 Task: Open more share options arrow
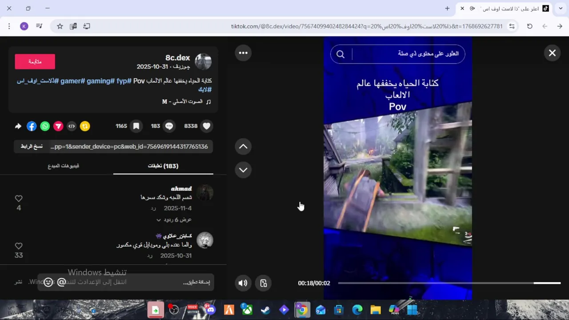(18, 126)
